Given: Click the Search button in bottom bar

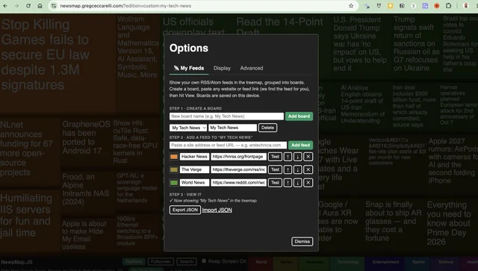Looking at the screenshot, I should click(x=187, y=261).
